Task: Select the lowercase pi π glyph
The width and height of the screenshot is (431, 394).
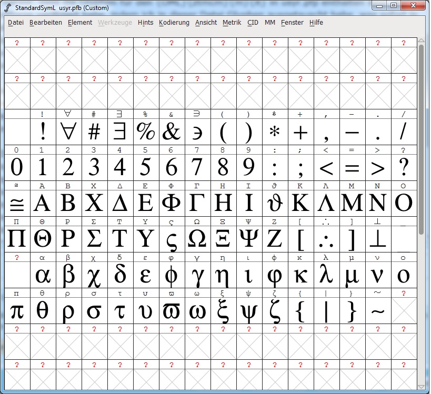Action: [17, 310]
